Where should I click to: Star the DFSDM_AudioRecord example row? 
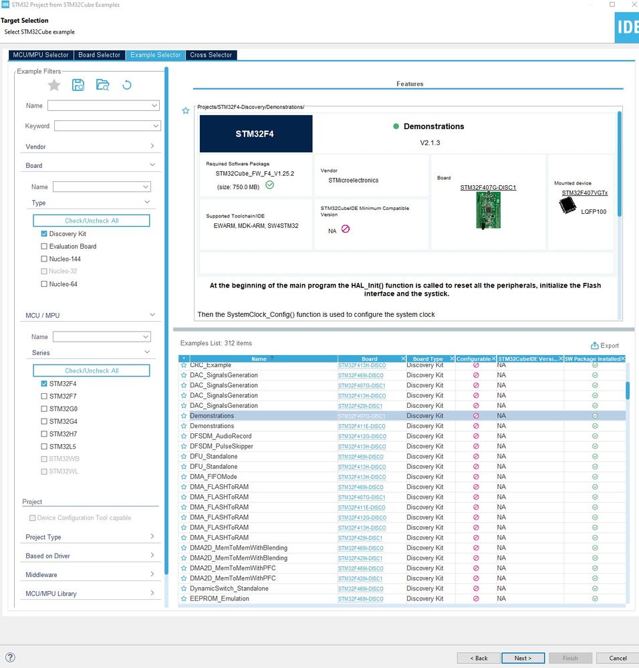[x=184, y=436]
